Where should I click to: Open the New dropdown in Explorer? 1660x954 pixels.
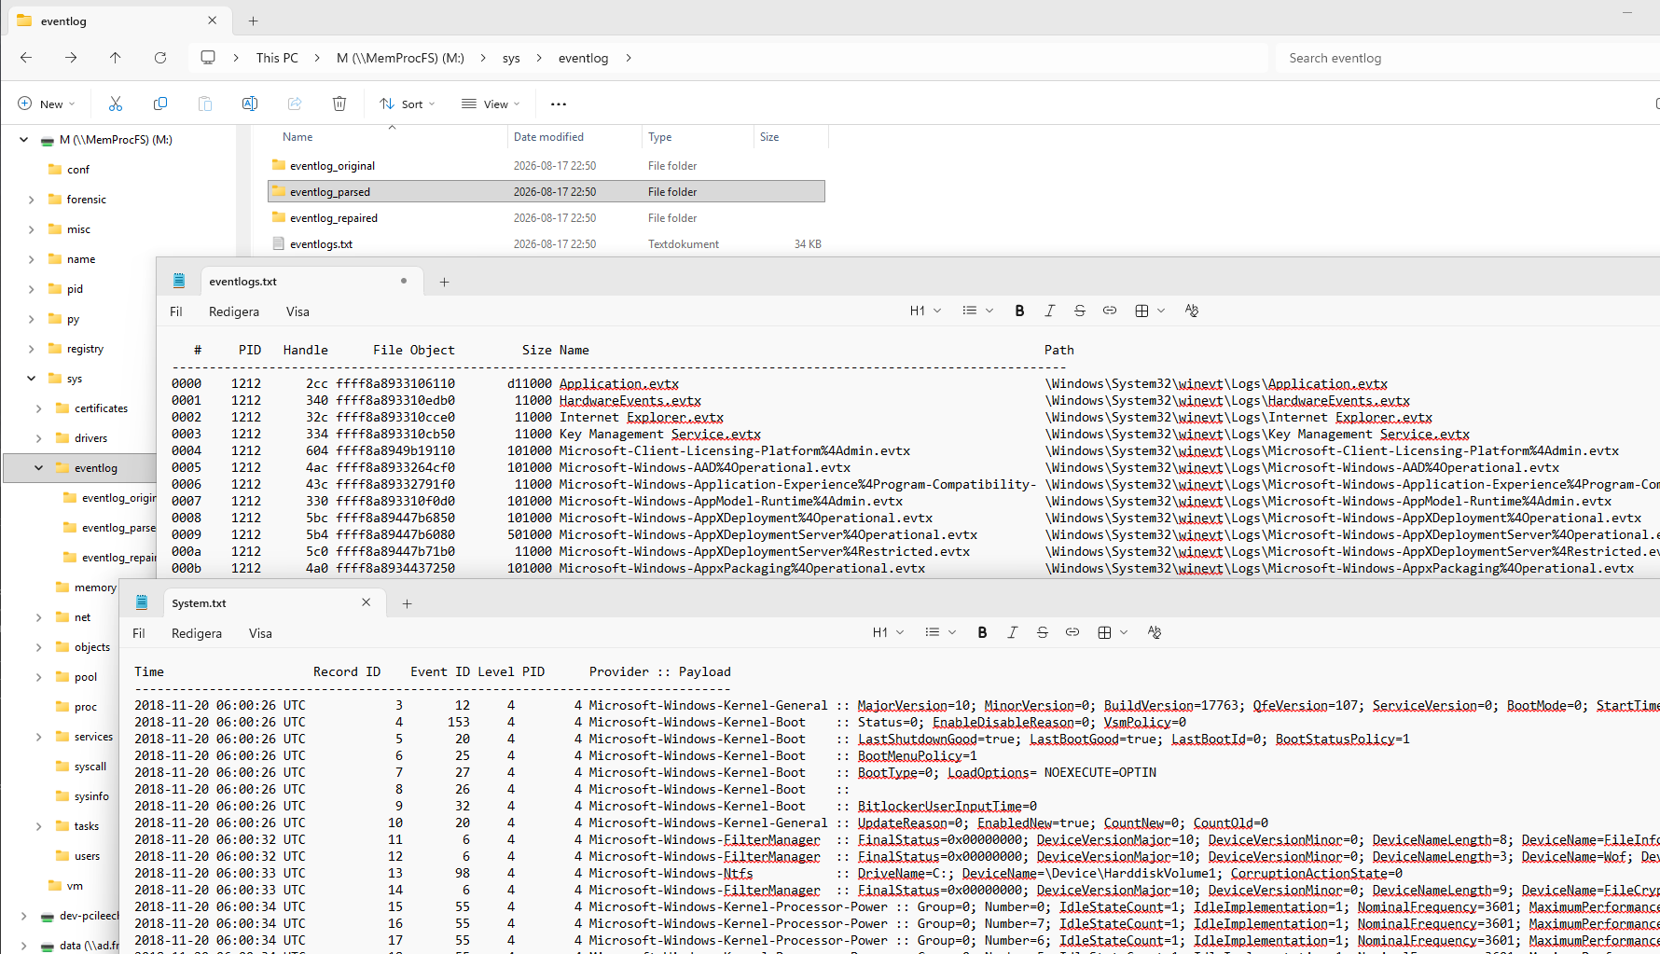(x=46, y=104)
